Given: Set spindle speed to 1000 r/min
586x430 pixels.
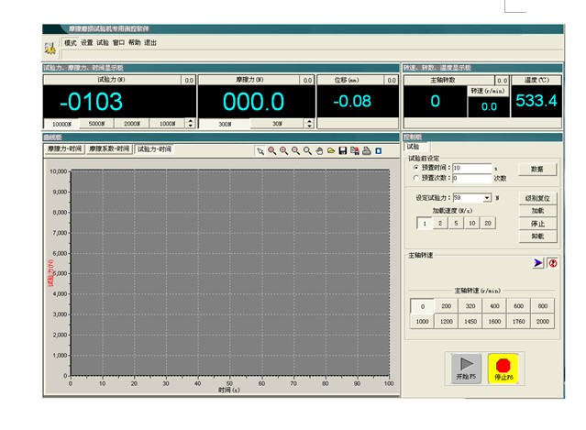Looking at the screenshot, I should [x=423, y=321].
